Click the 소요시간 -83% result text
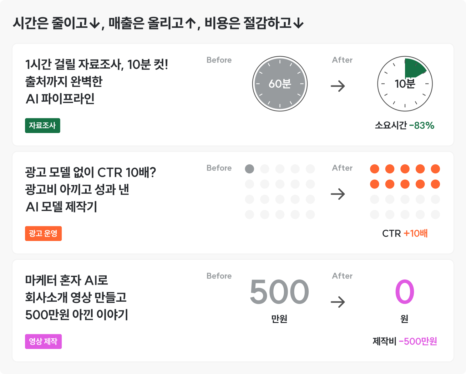 point(405,126)
